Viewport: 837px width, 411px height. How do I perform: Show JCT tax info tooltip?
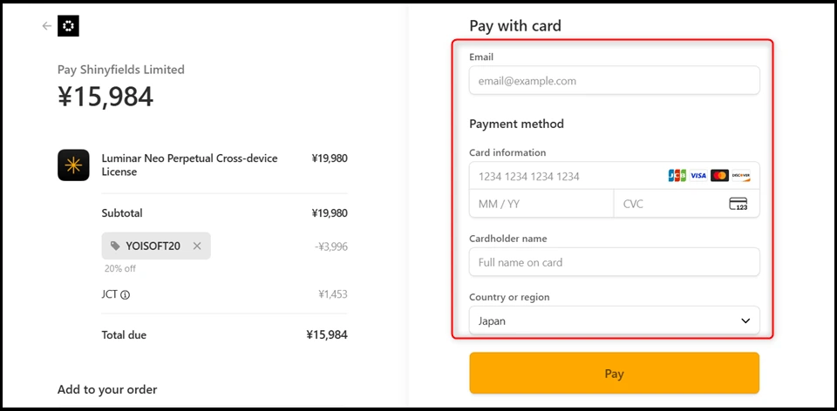click(x=126, y=295)
